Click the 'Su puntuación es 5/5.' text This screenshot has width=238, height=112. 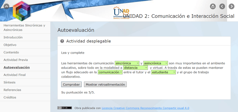(78, 92)
